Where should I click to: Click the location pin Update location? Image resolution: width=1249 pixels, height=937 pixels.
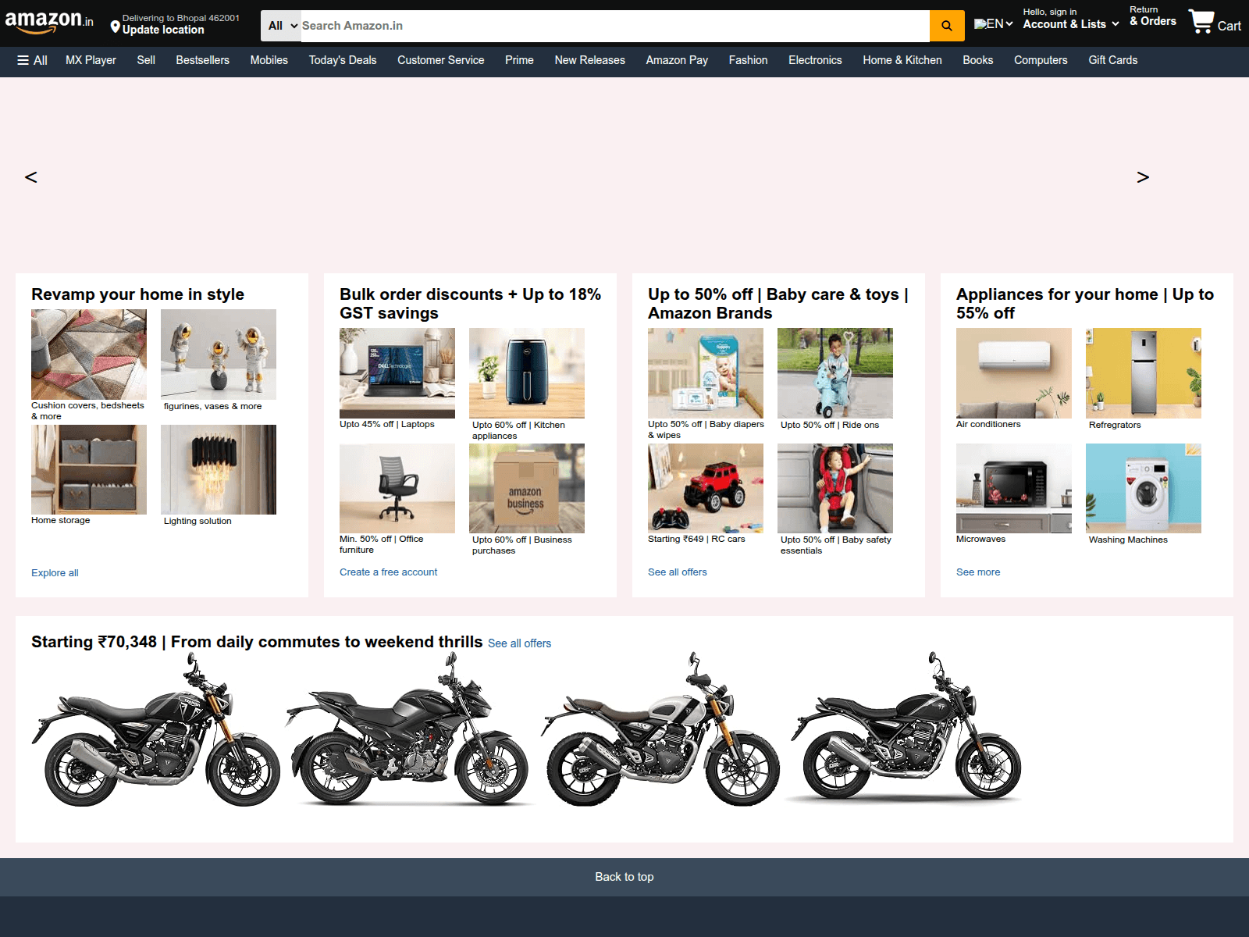tap(175, 24)
